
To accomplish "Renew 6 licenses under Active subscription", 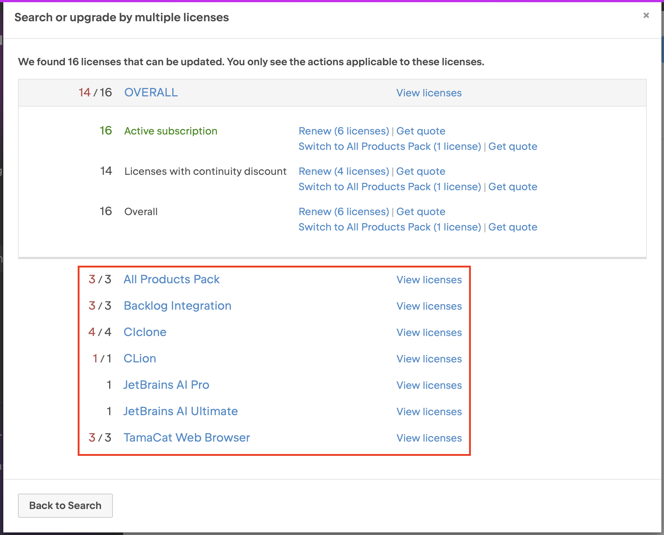I will (343, 131).
